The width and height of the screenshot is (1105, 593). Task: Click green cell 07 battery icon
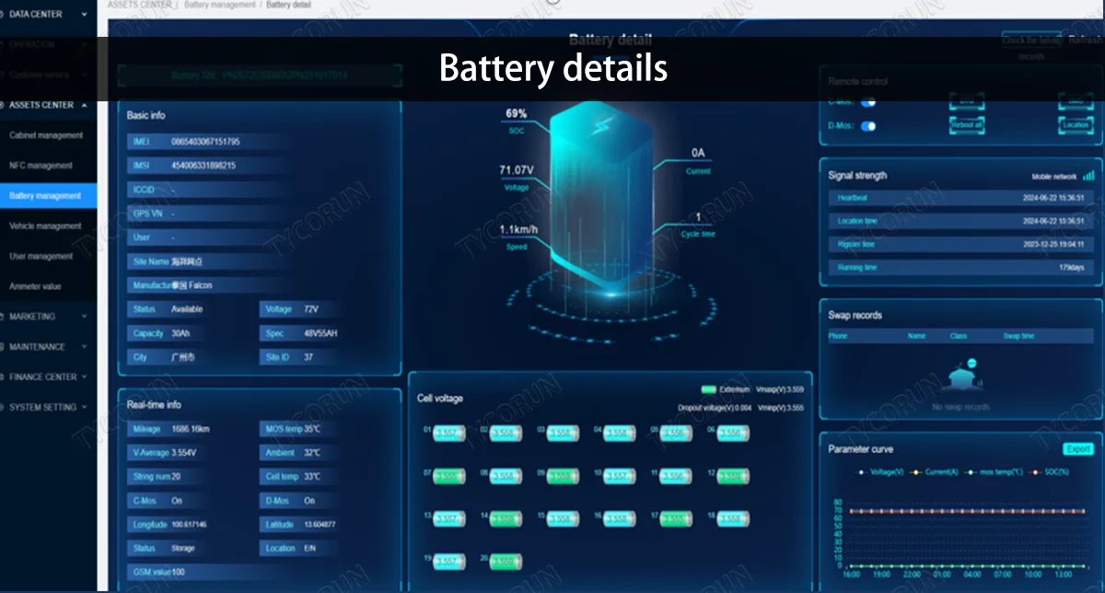coord(448,475)
